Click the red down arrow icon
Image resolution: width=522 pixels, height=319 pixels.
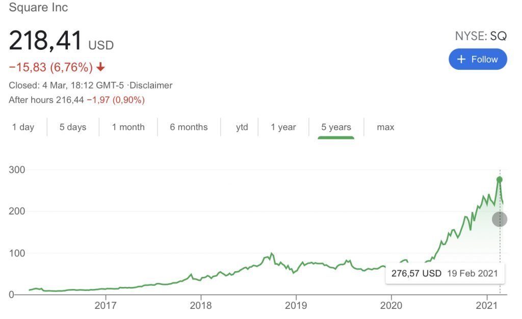tap(100, 67)
